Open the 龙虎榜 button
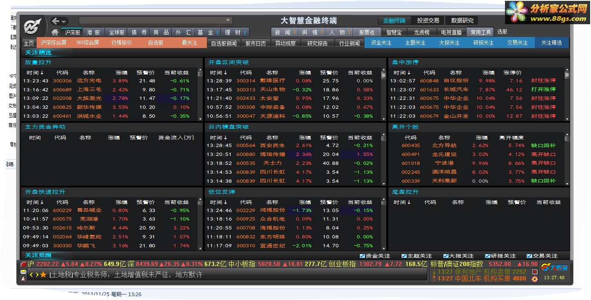This screenshot has height=300, width=591. (x=422, y=32)
